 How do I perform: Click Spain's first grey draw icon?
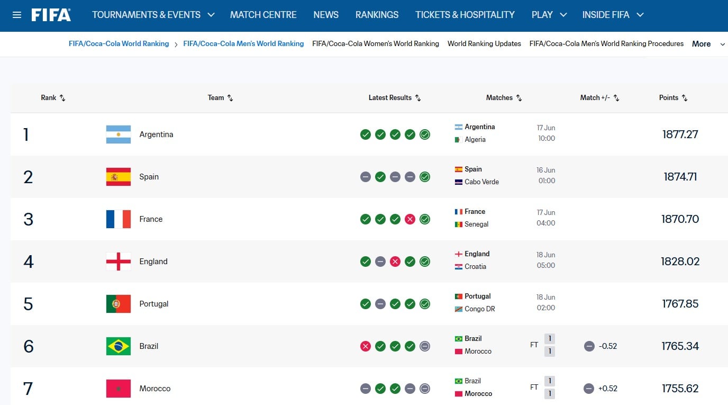click(366, 177)
